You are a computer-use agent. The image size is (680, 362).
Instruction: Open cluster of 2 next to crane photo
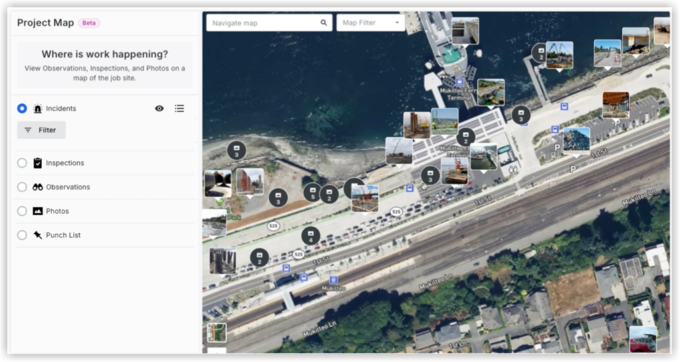point(540,53)
